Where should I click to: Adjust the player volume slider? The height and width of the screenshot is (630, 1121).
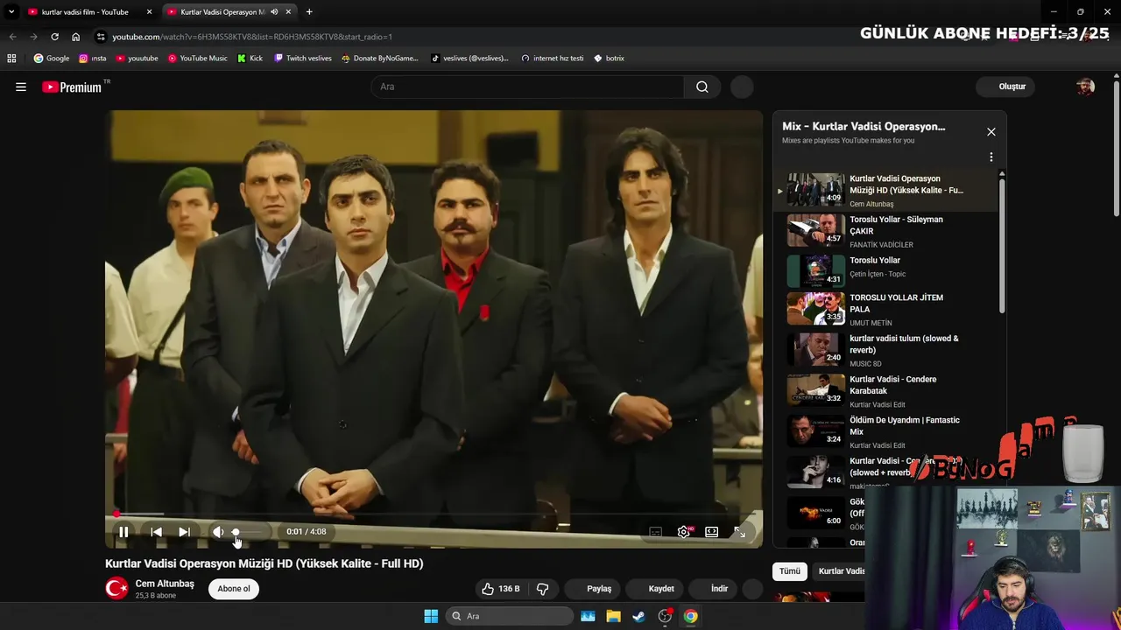(249, 532)
